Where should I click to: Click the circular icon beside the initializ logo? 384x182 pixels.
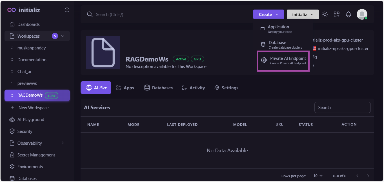click(67, 10)
